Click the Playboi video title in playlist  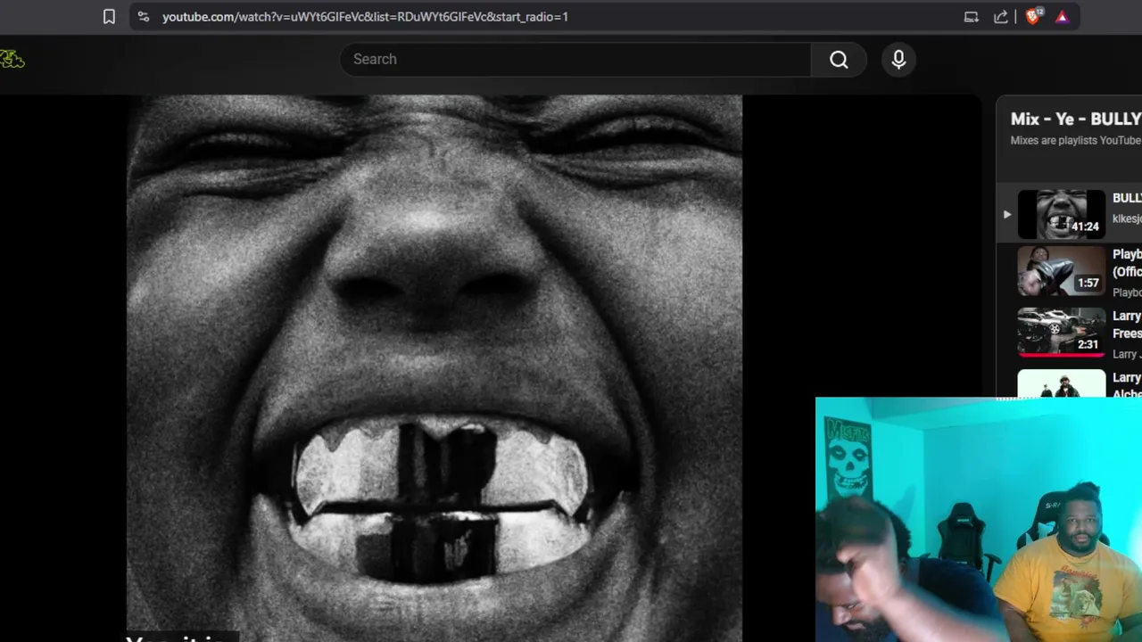click(1127, 263)
